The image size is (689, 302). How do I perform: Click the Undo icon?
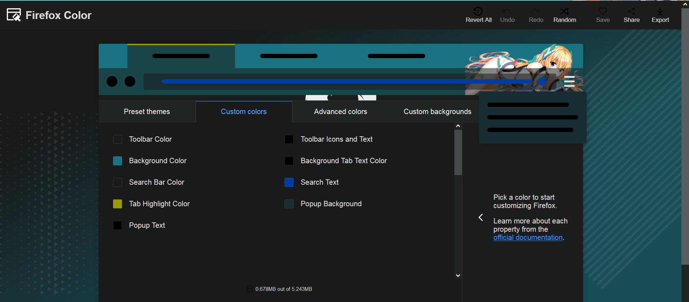(507, 11)
